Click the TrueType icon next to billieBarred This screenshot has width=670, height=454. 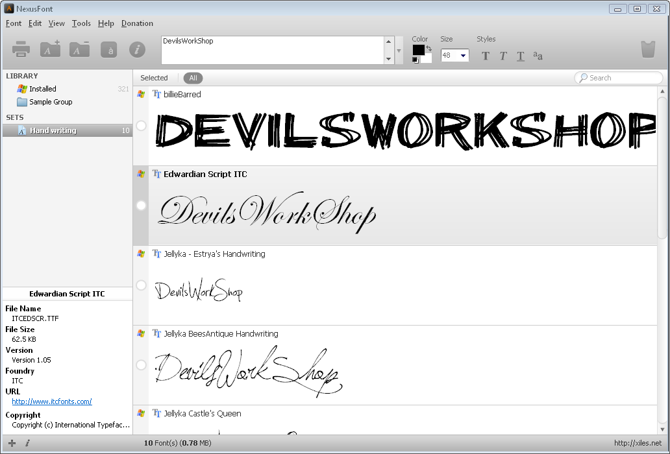pyautogui.click(x=157, y=94)
